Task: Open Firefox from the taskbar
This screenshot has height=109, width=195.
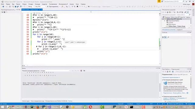Action: click(x=38, y=107)
